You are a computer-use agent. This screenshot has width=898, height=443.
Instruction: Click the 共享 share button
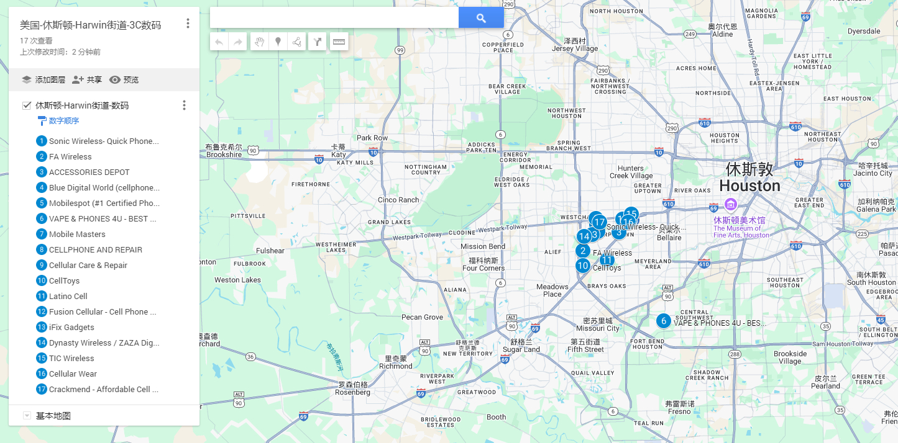tap(87, 79)
